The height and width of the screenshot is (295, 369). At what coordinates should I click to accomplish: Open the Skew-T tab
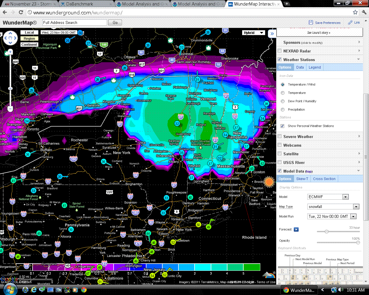(x=302, y=179)
